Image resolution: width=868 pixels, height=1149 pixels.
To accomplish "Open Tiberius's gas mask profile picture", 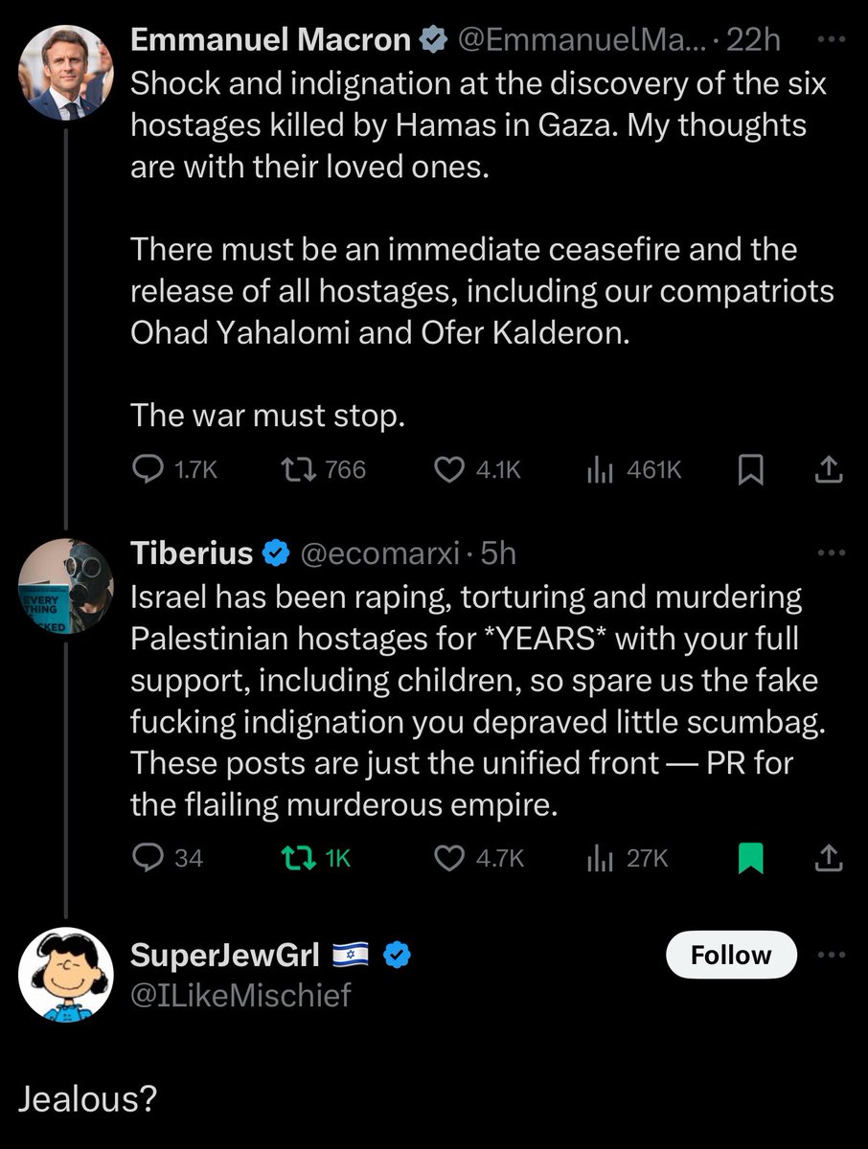I will coord(66,586).
